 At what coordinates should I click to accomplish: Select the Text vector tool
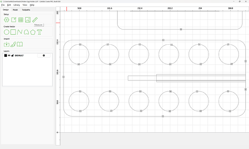click(x=39, y=32)
